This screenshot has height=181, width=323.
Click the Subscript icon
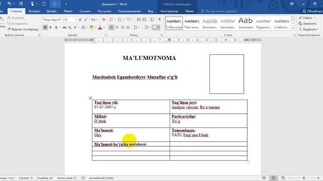click(70, 27)
